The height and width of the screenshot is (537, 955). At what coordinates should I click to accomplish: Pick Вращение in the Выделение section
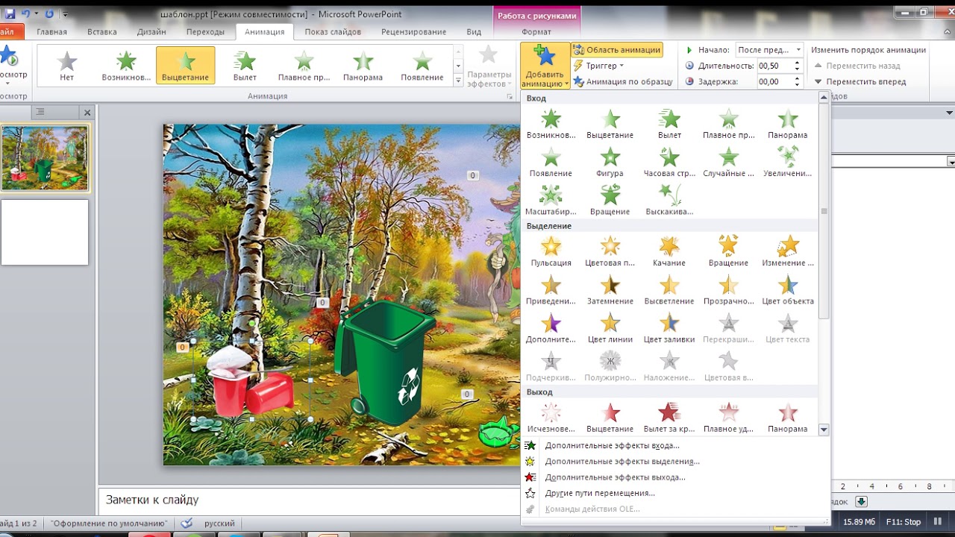click(x=728, y=251)
